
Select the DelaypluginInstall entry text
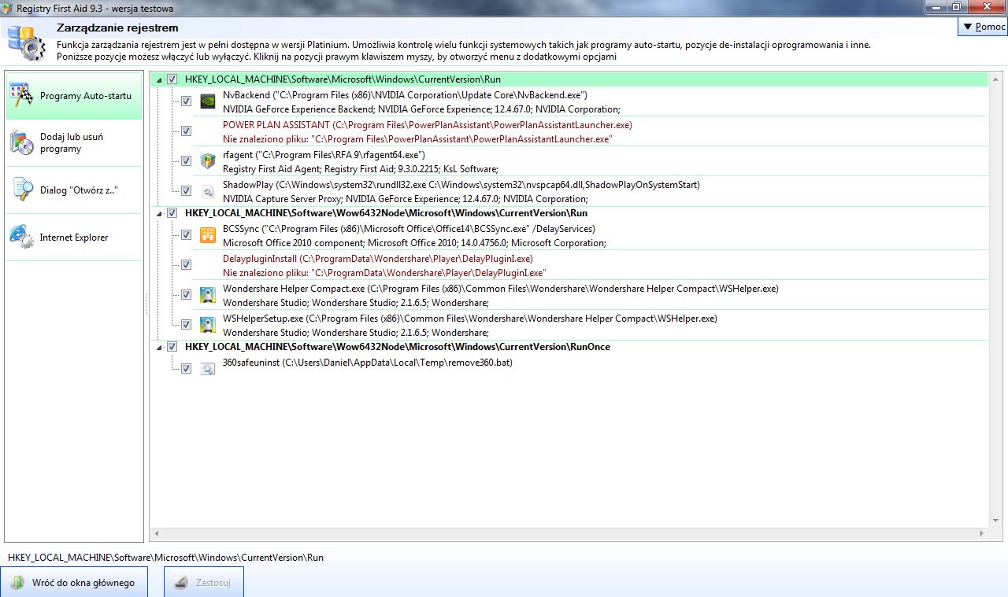(377, 259)
